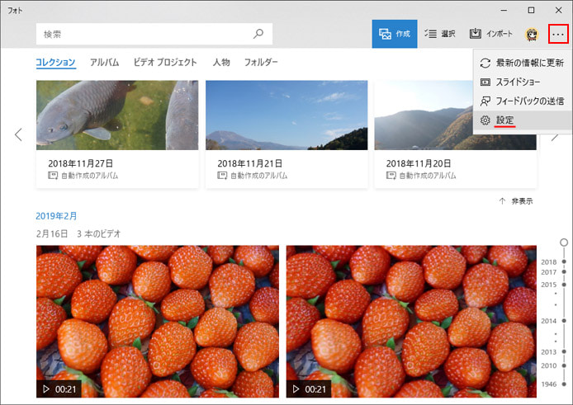Screen dimensions: 573x405
Task: Click 自動作成のアルバム label under 2018年11月20日
Action: (428, 176)
